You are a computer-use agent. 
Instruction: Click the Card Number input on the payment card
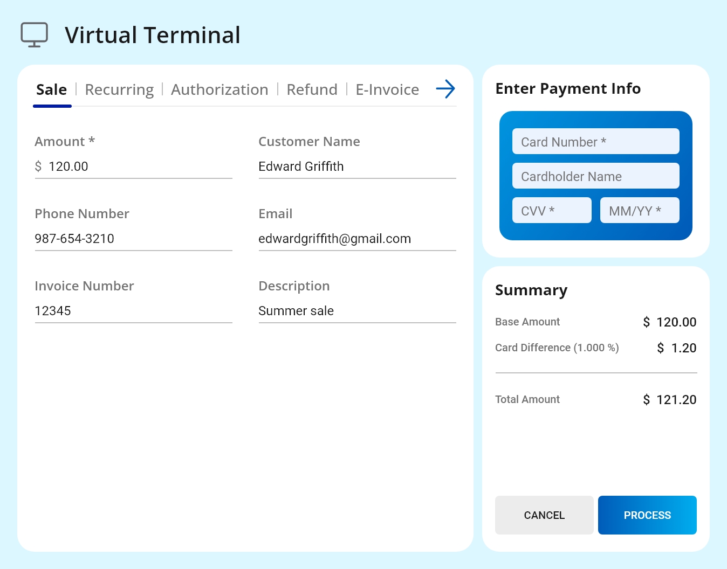click(x=595, y=141)
